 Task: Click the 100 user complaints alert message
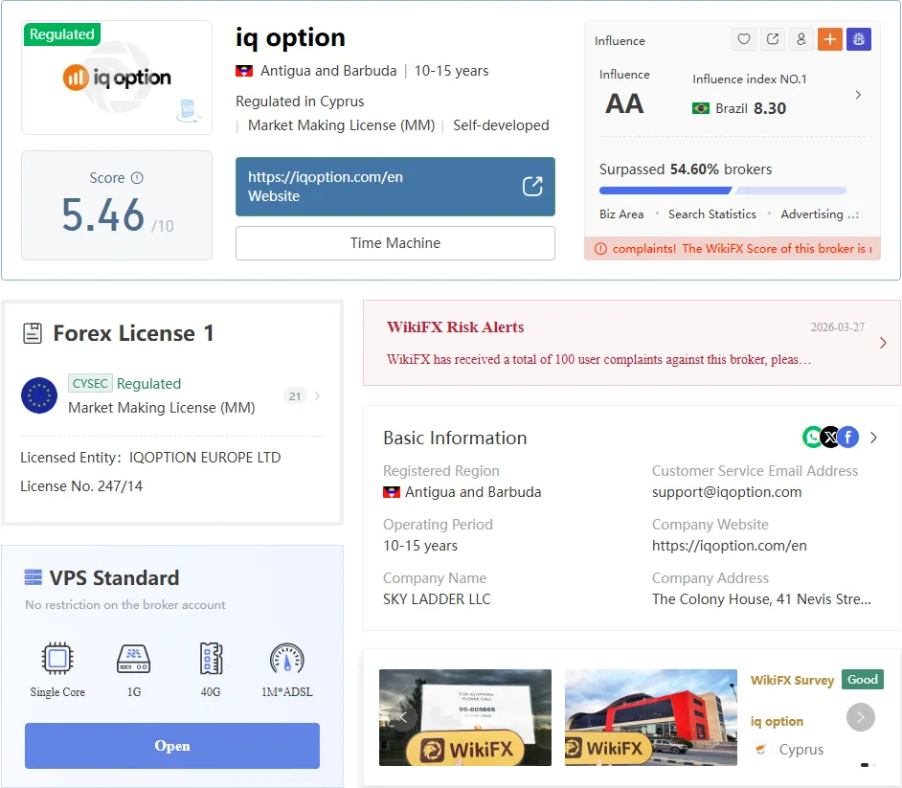(x=598, y=359)
